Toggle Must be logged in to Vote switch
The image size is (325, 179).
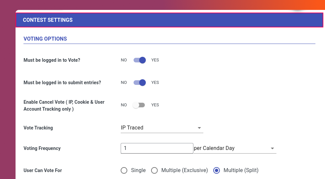coord(140,60)
